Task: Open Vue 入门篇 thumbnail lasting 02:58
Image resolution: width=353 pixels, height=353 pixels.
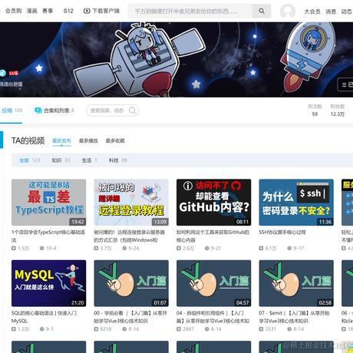Action: [296, 283]
